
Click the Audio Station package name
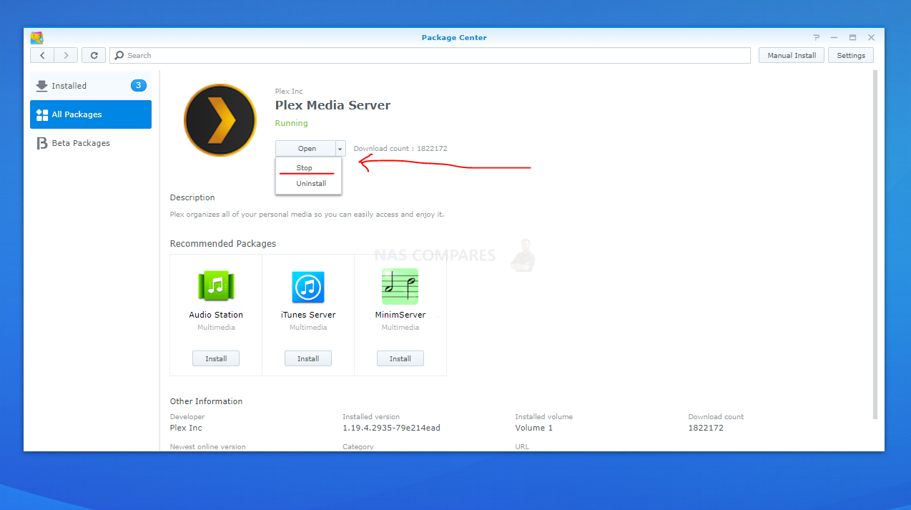click(216, 315)
